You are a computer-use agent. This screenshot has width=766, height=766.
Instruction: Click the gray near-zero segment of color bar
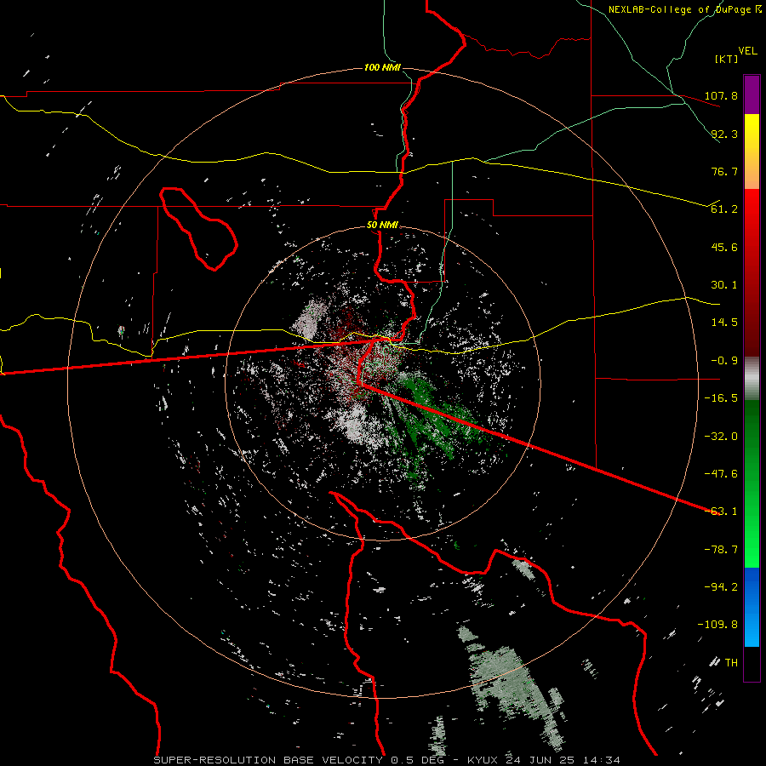click(752, 379)
